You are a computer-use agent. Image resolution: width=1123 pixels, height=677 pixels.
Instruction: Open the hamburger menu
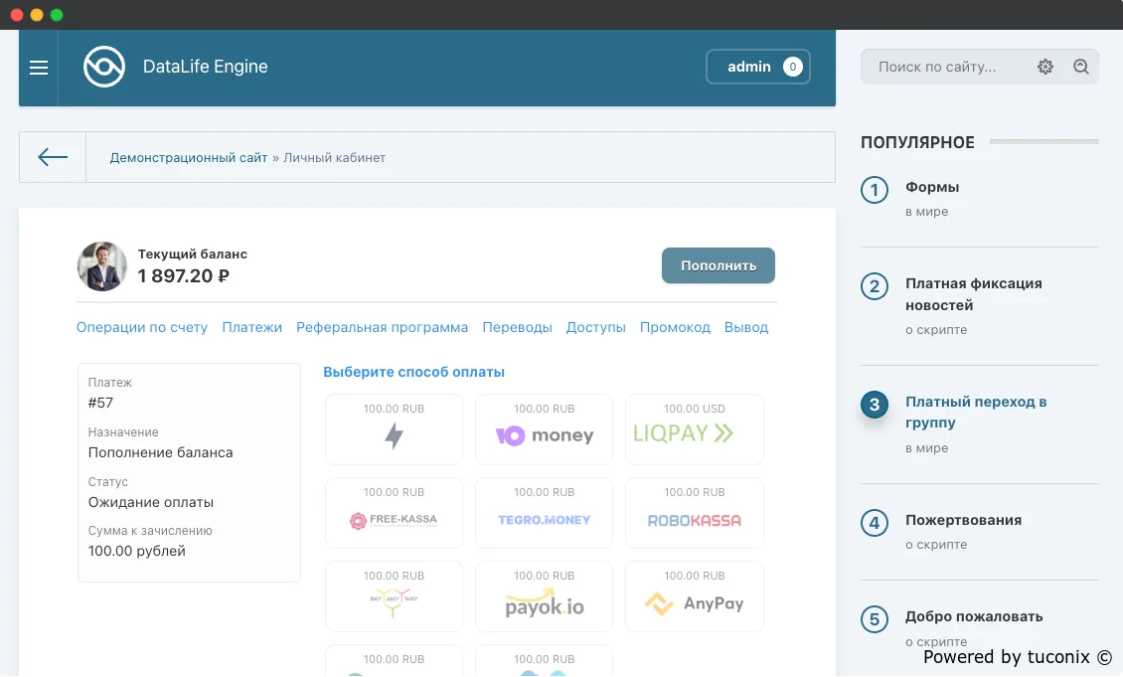(39, 68)
